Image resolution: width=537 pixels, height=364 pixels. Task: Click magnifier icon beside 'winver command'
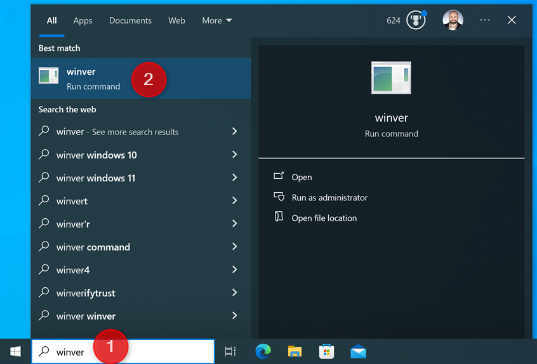(x=44, y=246)
